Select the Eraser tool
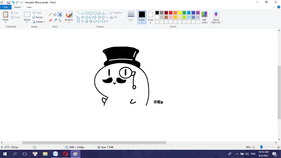The image size is (281, 158). [x=50, y=20]
